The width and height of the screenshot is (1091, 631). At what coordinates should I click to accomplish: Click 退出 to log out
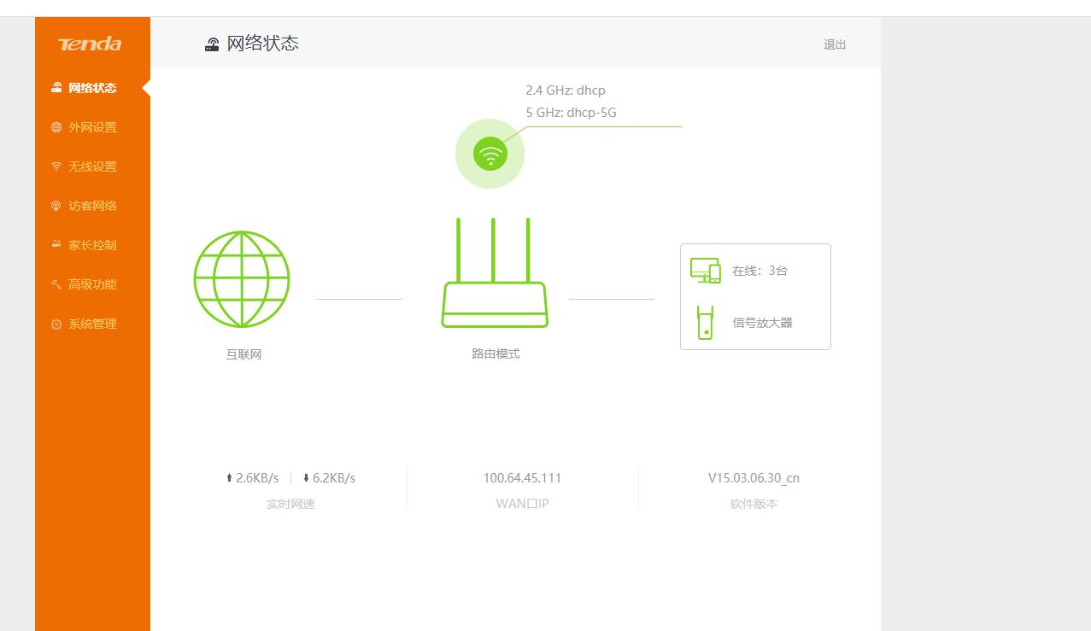[x=835, y=44]
